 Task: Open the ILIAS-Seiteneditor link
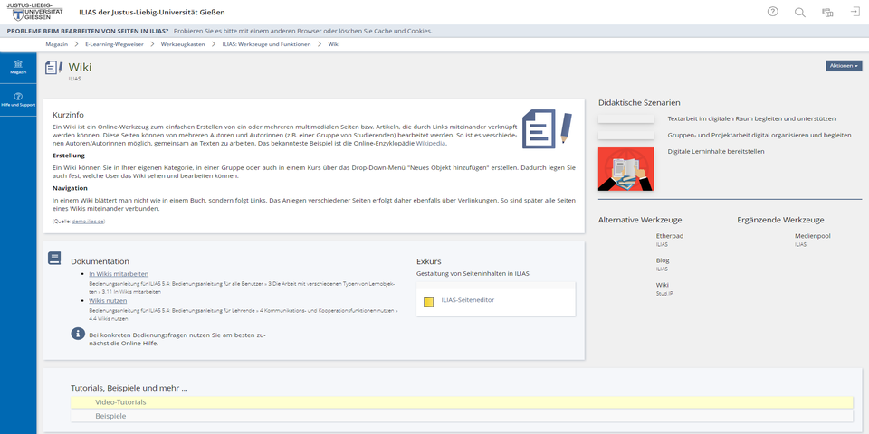coord(467,300)
